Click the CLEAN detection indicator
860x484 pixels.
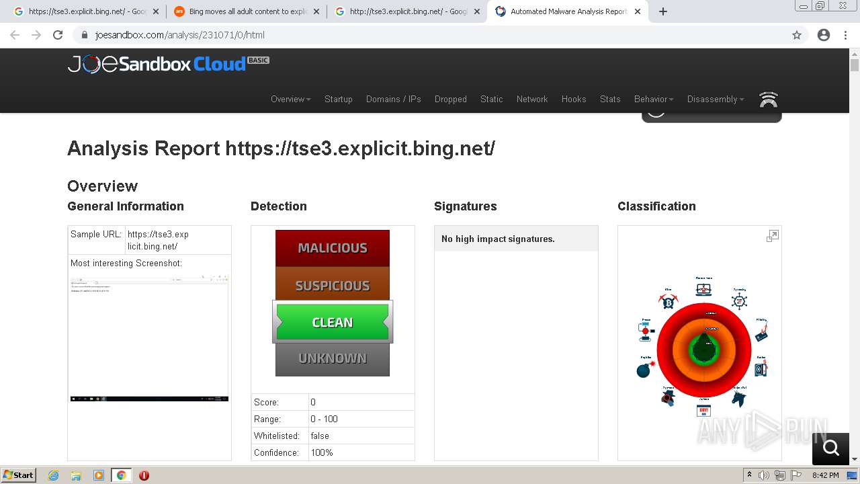333,322
